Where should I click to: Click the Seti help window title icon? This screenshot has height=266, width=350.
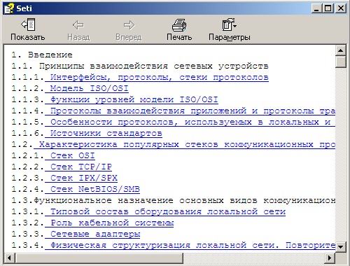(x=9, y=8)
